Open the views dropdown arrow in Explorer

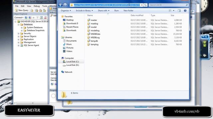tap(174, 11)
